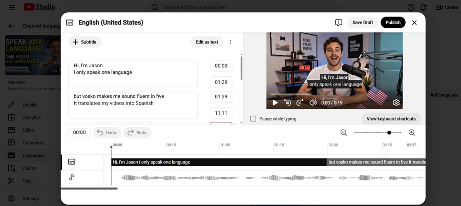
Task: Click the Settings gear icon in sidebar
Action: 11,199
